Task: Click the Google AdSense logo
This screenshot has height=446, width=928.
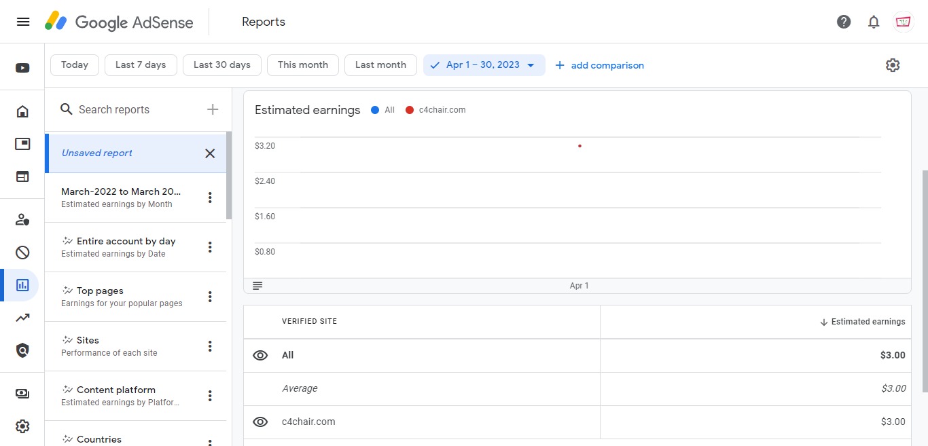Action: pyautogui.click(x=119, y=22)
